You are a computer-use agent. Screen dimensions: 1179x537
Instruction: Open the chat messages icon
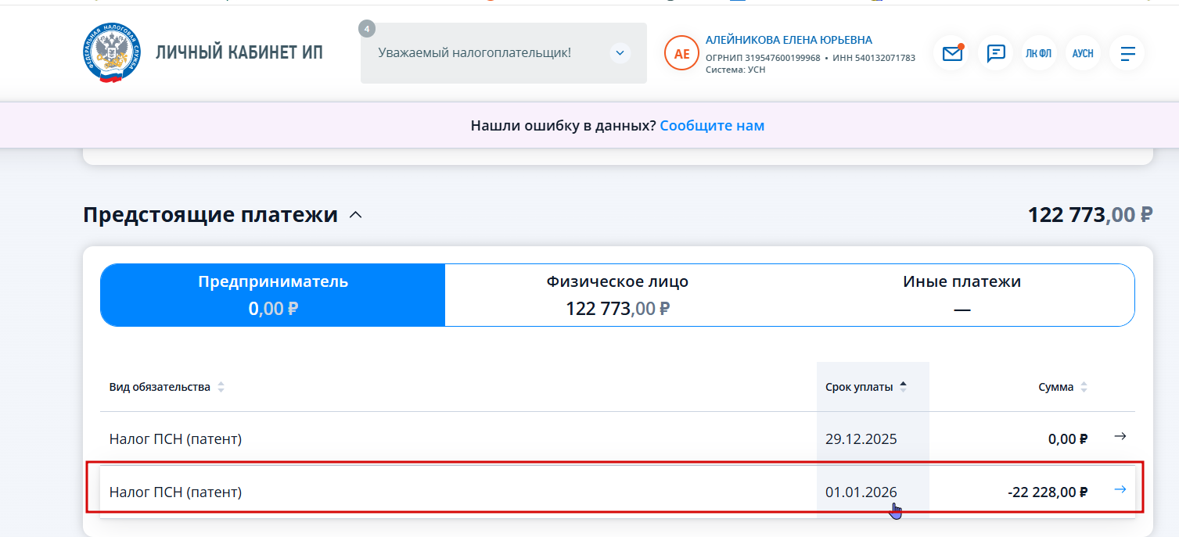click(995, 54)
